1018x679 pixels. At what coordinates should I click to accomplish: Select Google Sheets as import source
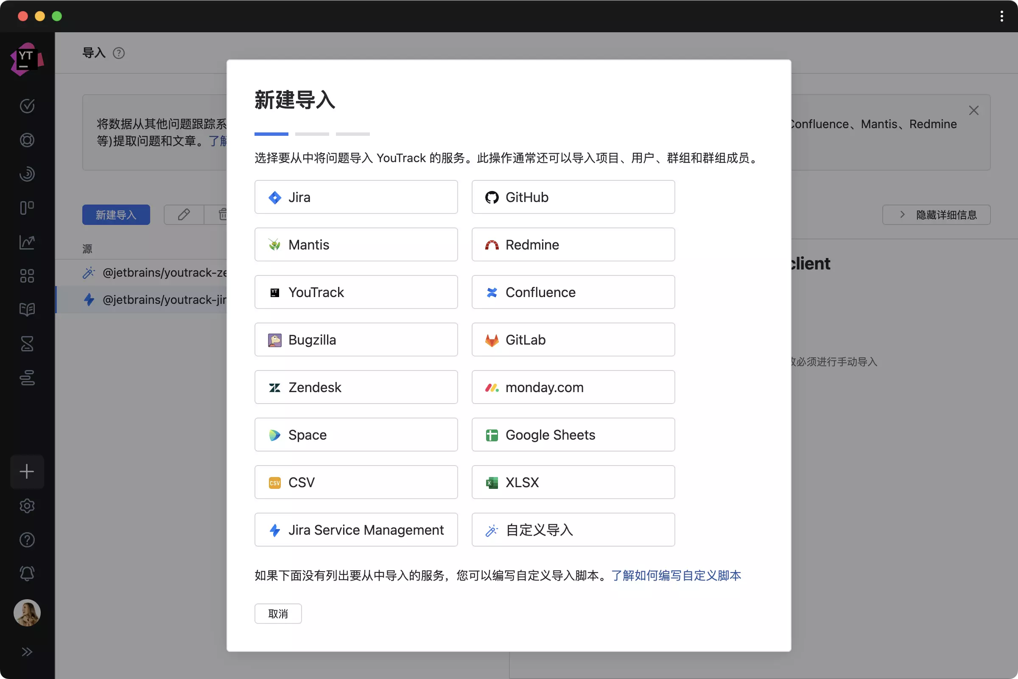pyautogui.click(x=573, y=434)
